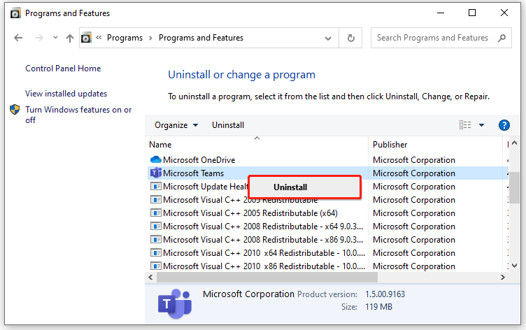Click icon of Visual C++ 2010 x86 entry
Screen dimensions: 526x330
pyautogui.click(x=156, y=266)
